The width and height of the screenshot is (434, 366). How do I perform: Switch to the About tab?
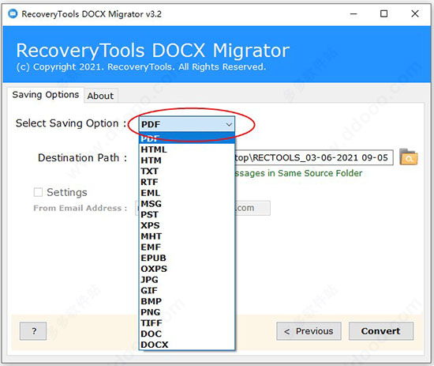click(x=101, y=96)
